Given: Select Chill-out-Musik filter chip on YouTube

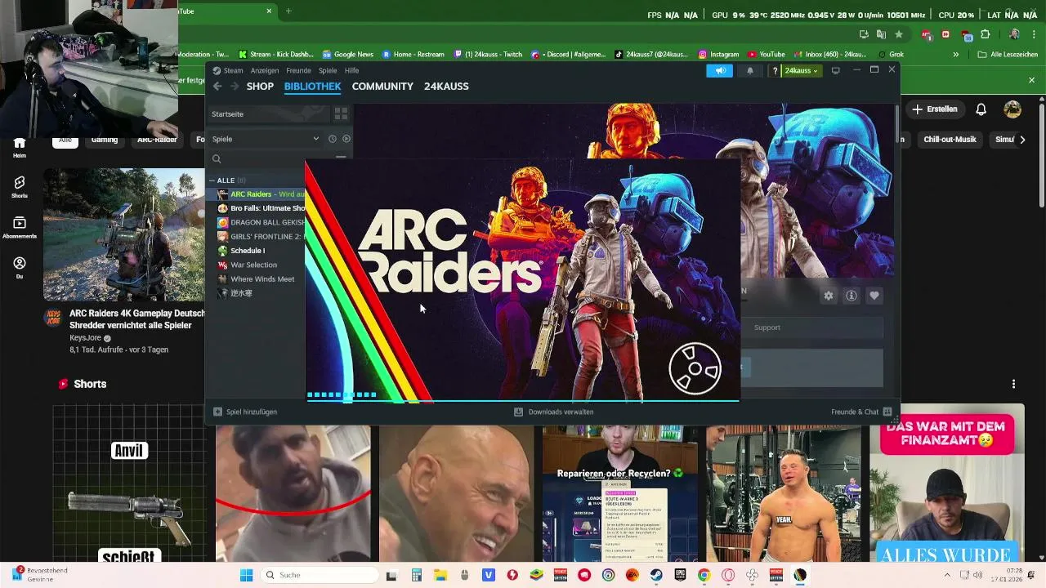Looking at the screenshot, I should [950, 140].
